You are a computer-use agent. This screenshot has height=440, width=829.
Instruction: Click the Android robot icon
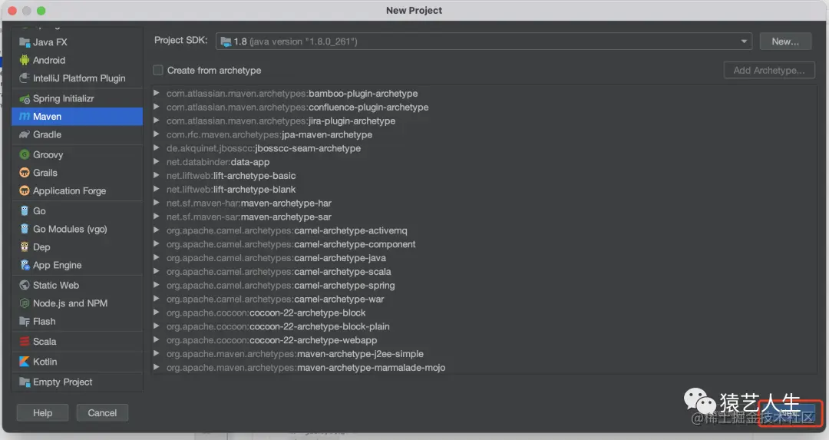[25, 61]
